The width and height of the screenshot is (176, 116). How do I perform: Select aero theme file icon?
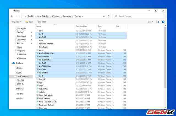click(38, 50)
